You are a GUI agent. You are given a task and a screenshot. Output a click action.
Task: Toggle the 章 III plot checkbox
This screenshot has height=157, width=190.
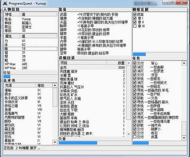click(x=135, y=26)
